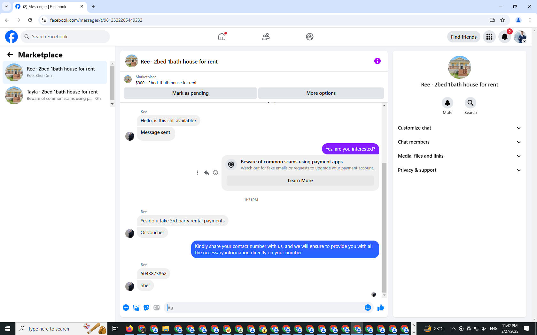Image resolution: width=537 pixels, height=335 pixels.
Task: Reload the page in browser toolbar
Action: tap(30, 20)
